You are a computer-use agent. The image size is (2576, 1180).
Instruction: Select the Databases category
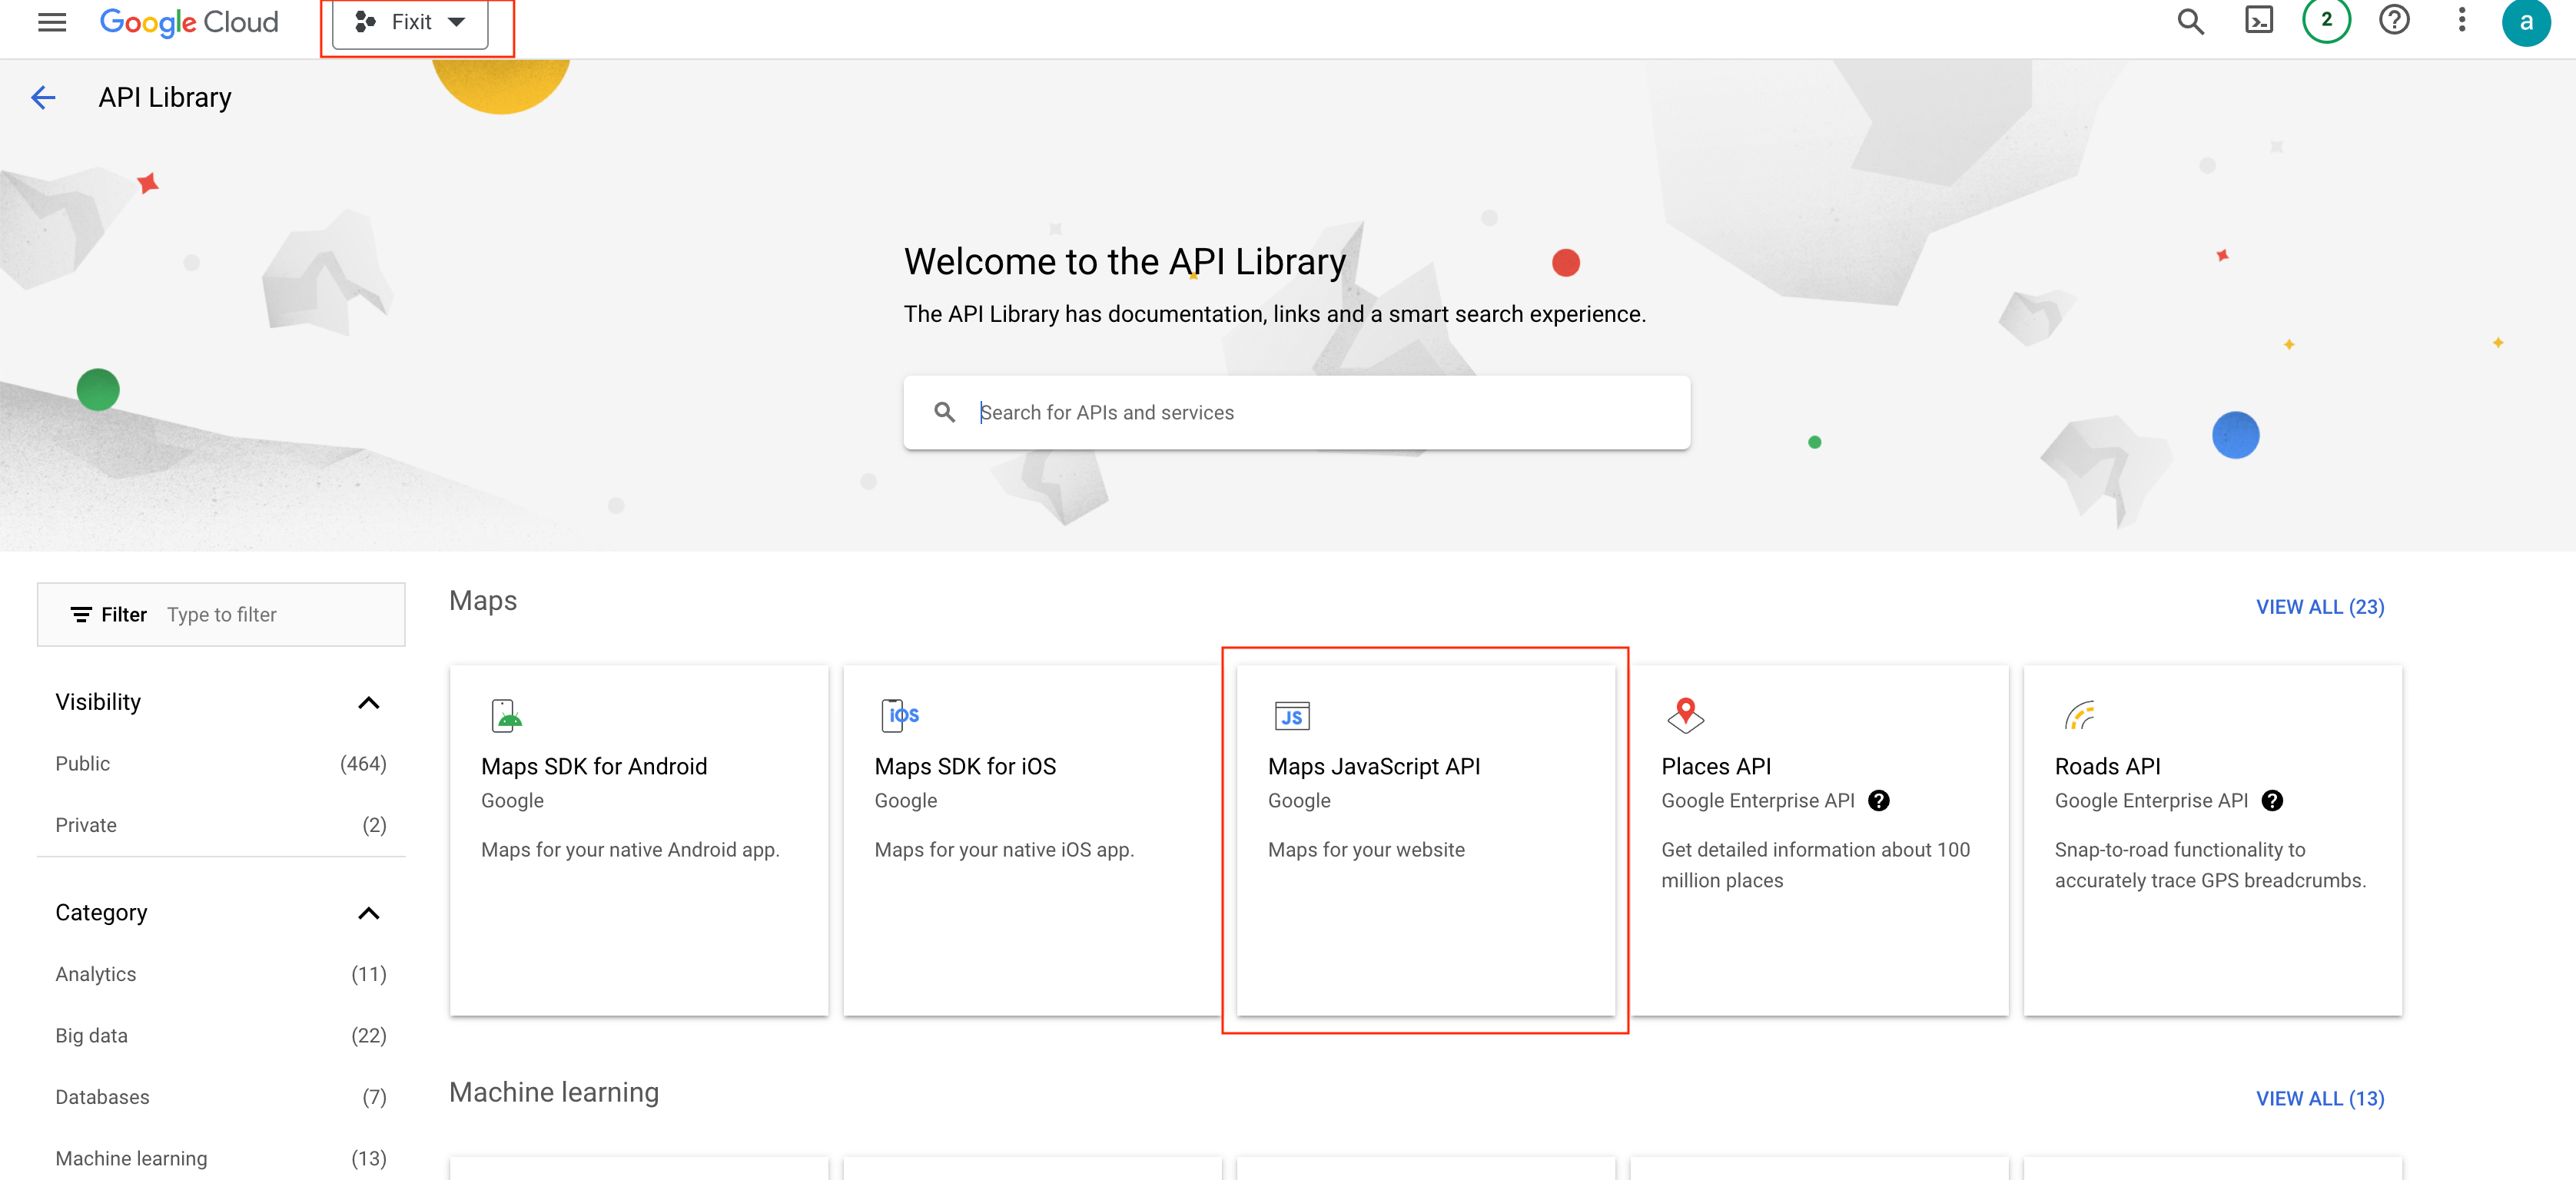[x=221, y=1097]
